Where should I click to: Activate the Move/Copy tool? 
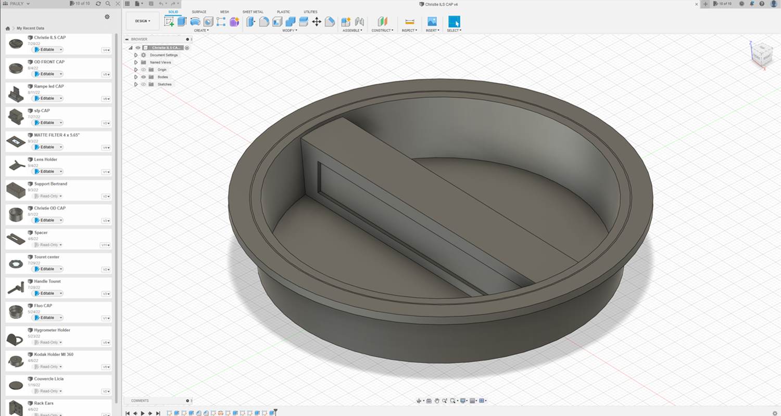tap(316, 21)
